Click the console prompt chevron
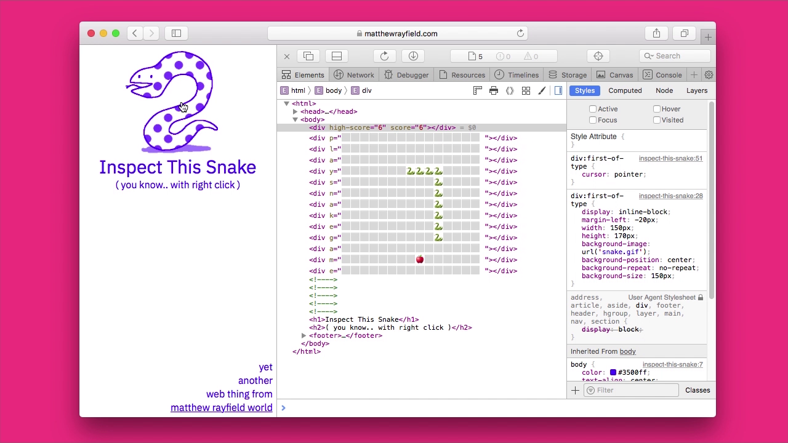The height and width of the screenshot is (443, 788). point(283,407)
